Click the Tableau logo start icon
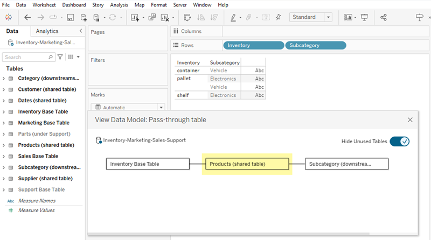 click(9, 17)
